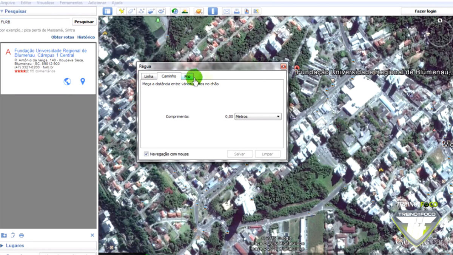
Task: Click the ruler tool icon
Action: pos(213,11)
